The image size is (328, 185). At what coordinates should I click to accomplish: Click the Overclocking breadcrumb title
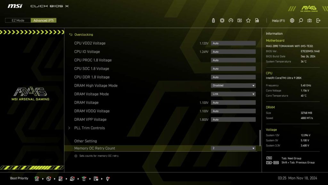(x=84, y=35)
